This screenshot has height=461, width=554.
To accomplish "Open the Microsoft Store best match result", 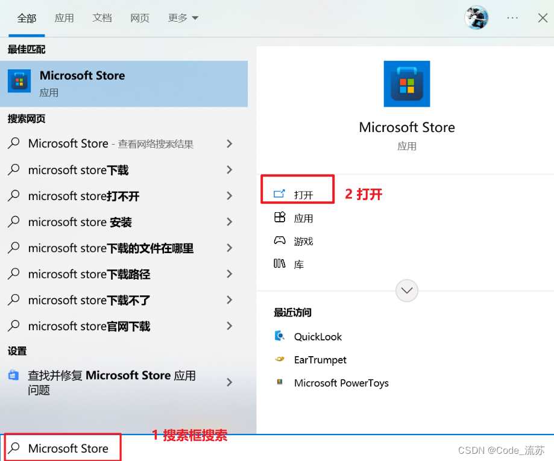I will click(124, 84).
